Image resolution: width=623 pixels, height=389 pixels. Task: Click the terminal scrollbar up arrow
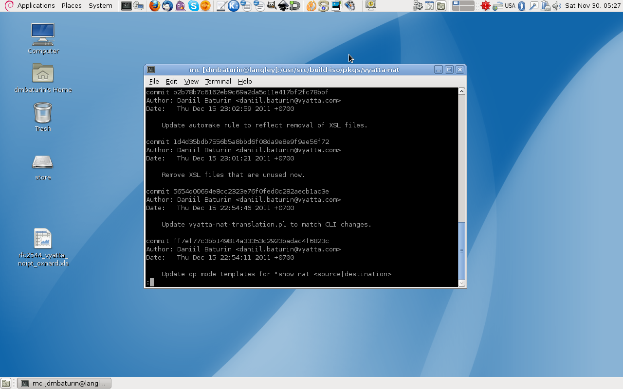462,91
